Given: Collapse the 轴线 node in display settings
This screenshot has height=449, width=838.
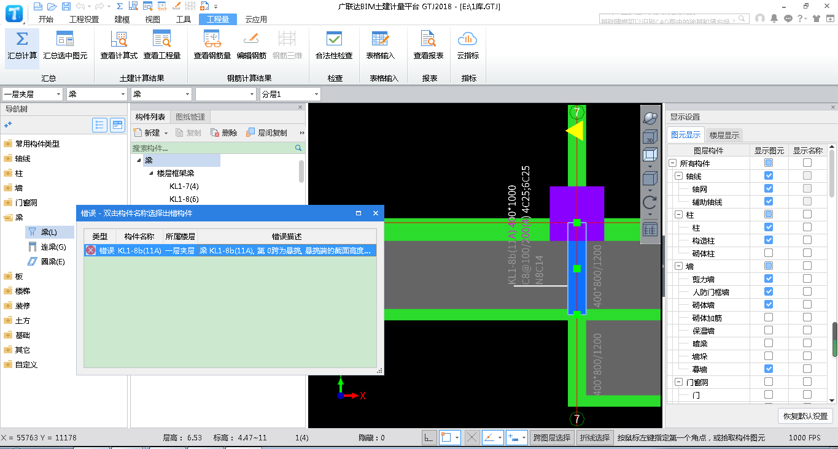Looking at the screenshot, I should point(678,176).
